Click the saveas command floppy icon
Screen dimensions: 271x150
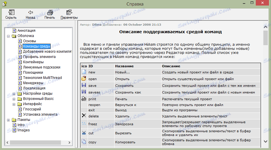84,92
